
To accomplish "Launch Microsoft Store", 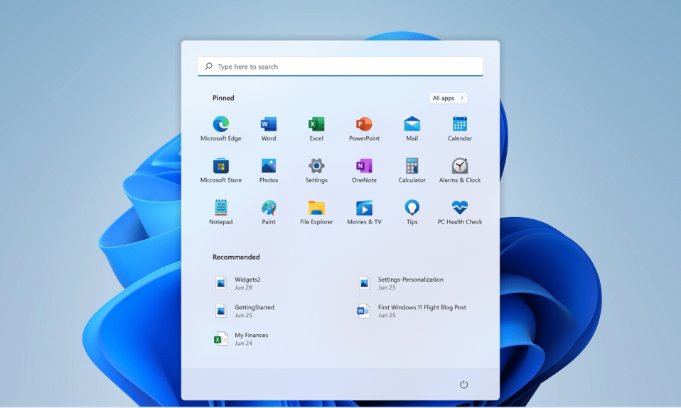I will tap(220, 170).
